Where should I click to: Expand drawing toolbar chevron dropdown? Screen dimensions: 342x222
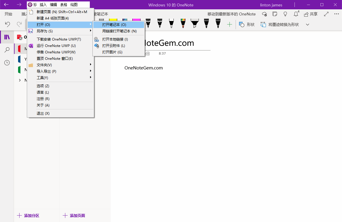point(307,25)
